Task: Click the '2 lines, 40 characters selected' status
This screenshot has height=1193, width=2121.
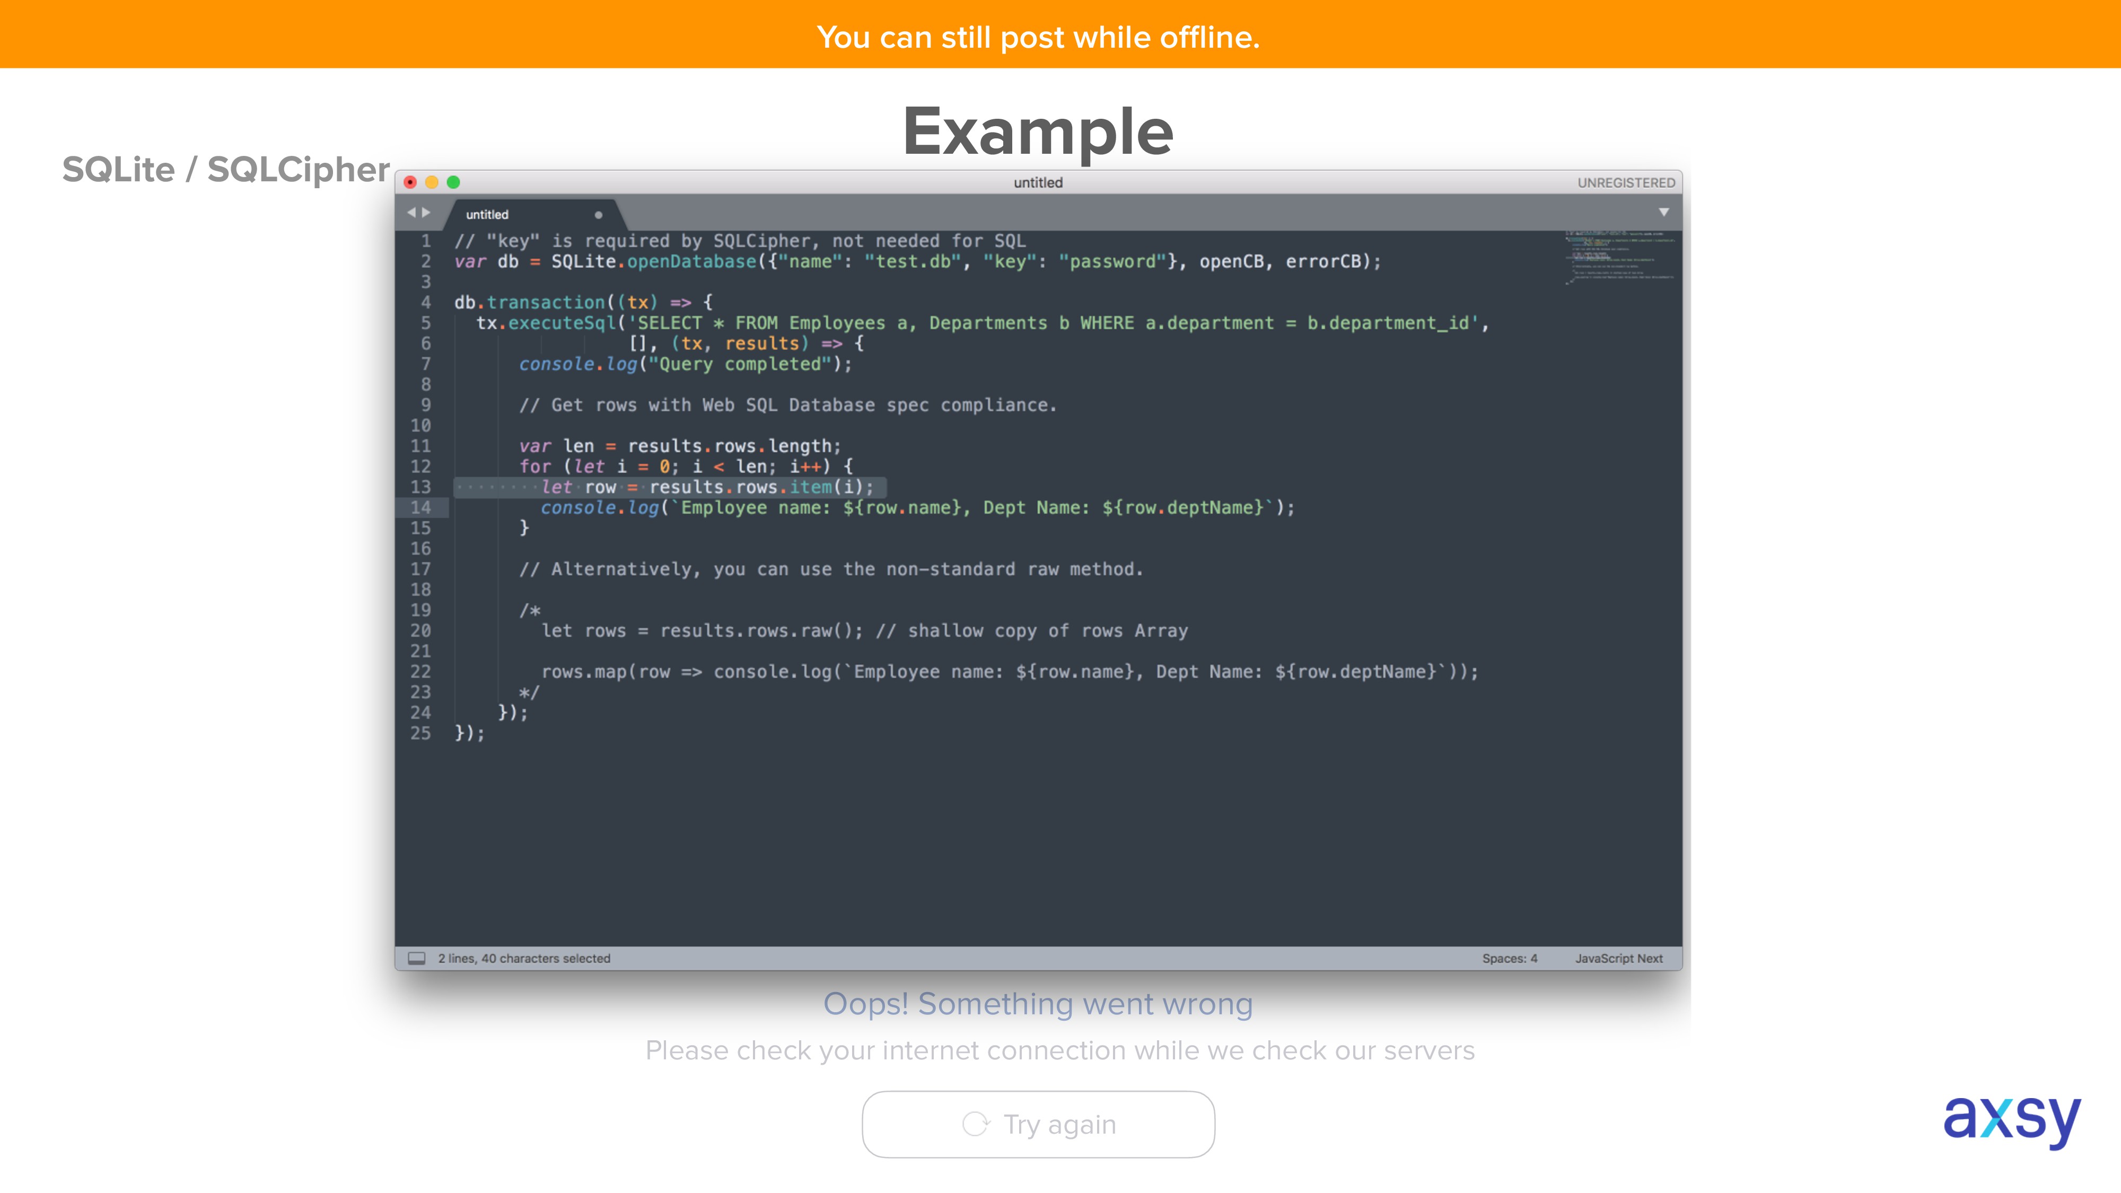Action: pos(524,958)
